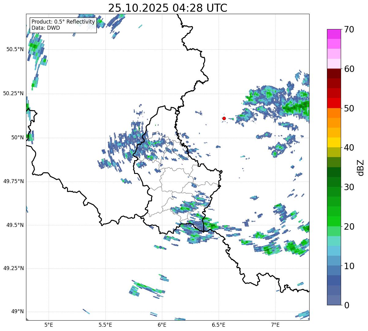This screenshot has height=331, width=368.
Task: Click the 5°E longitude label
Action: [49, 325]
